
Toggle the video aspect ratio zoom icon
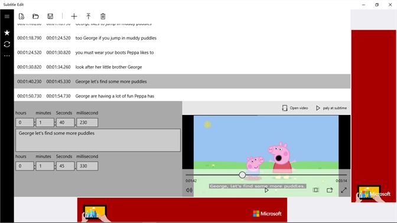coord(315,190)
